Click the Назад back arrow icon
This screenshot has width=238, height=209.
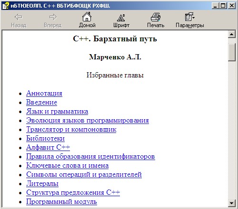pyautogui.click(x=19, y=17)
